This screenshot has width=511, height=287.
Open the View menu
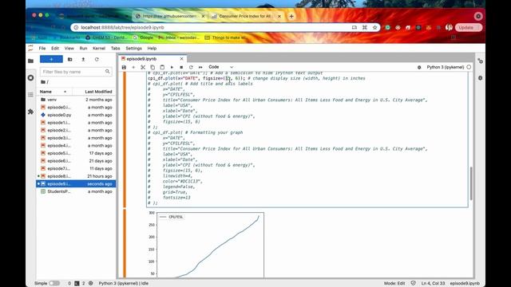pyautogui.click(x=69, y=48)
